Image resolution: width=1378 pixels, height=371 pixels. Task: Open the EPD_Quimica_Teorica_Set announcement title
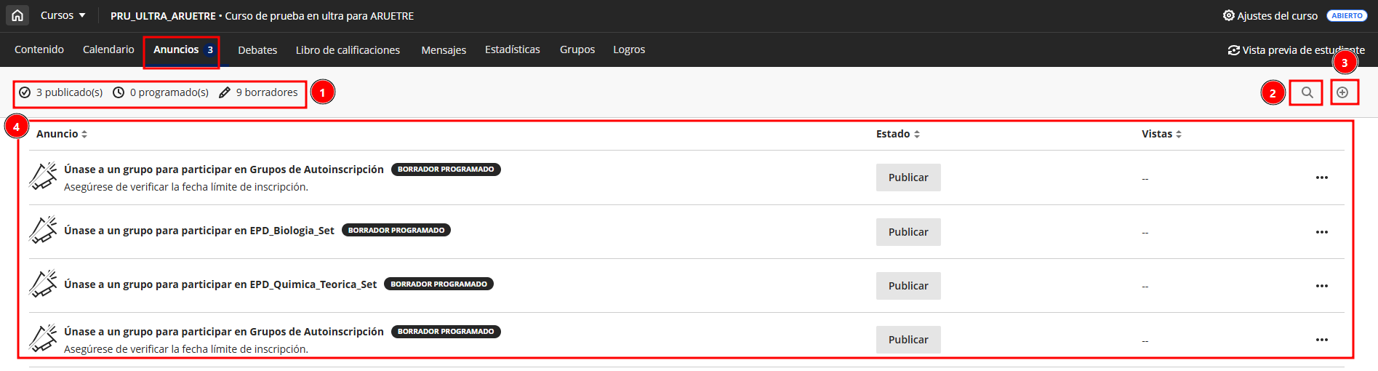(x=220, y=284)
